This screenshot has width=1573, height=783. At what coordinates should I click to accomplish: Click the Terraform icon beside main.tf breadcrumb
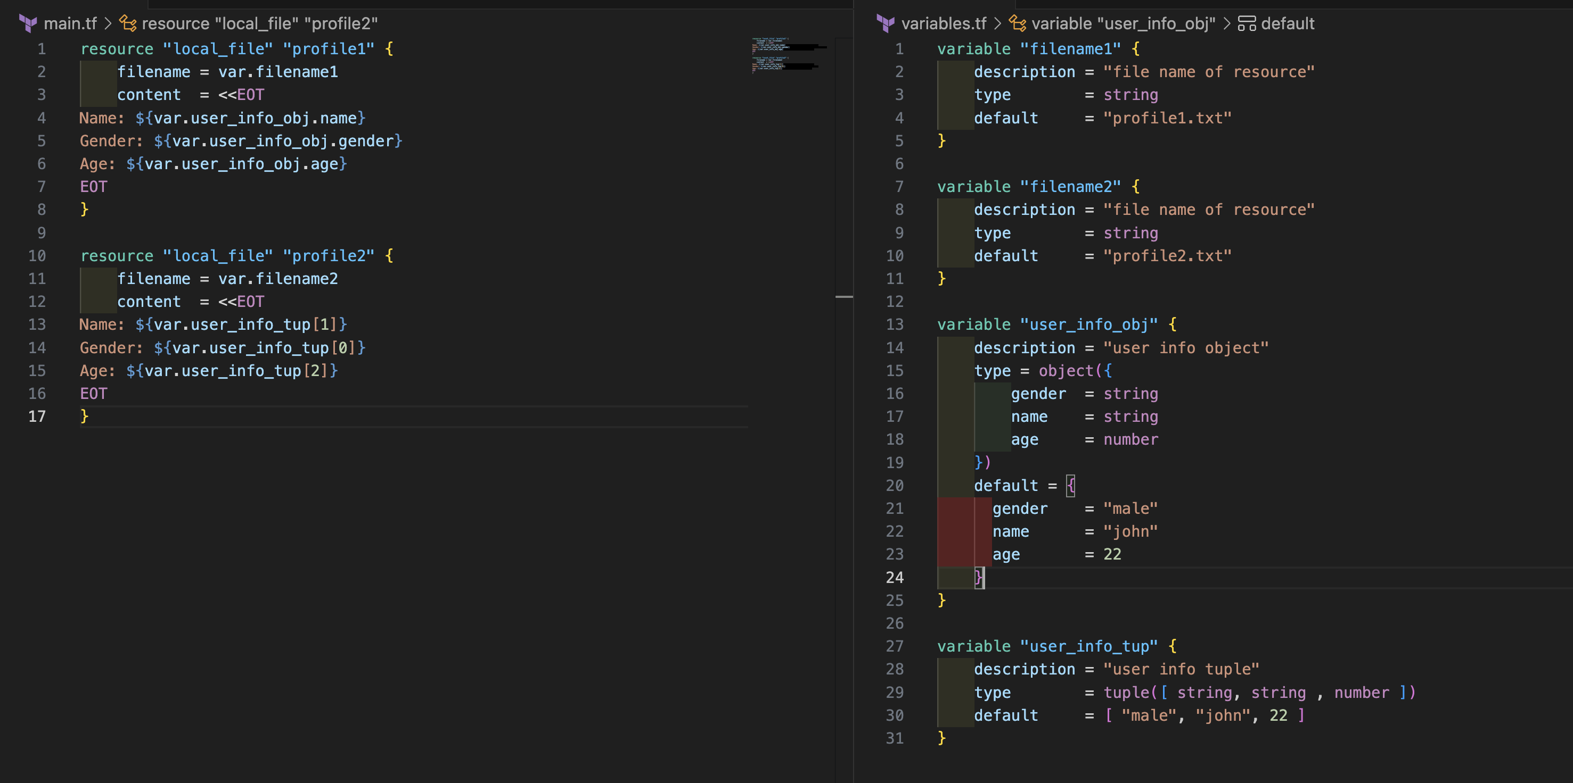tap(28, 23)
